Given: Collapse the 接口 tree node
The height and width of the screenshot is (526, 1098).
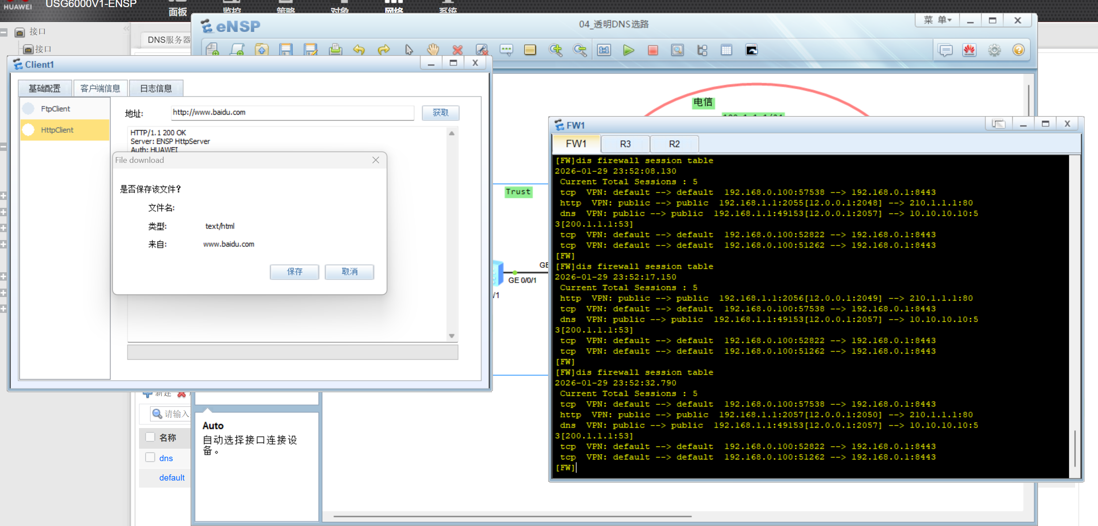Looking at the screenshot, I should [4, 32].
